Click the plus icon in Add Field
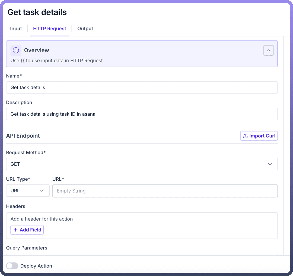 tap(15, 230)
